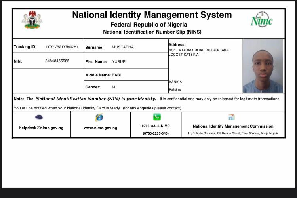Screen dimensions: 297x198
Task: Click the Tracking ID field label
Action: pyautogui.click(x=25, y=47)
